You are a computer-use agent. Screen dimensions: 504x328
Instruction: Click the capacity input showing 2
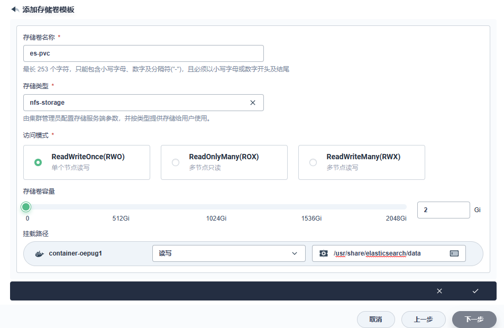(x=443, y=210)
